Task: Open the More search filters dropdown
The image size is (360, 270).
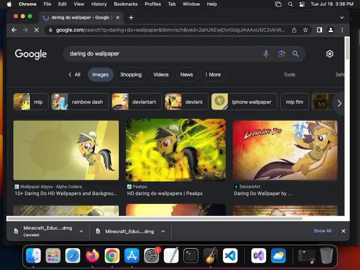Action: (x=213, y=75)
